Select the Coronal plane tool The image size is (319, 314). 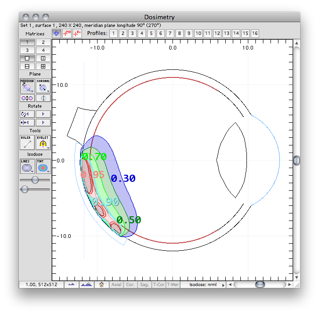[43, 86]
